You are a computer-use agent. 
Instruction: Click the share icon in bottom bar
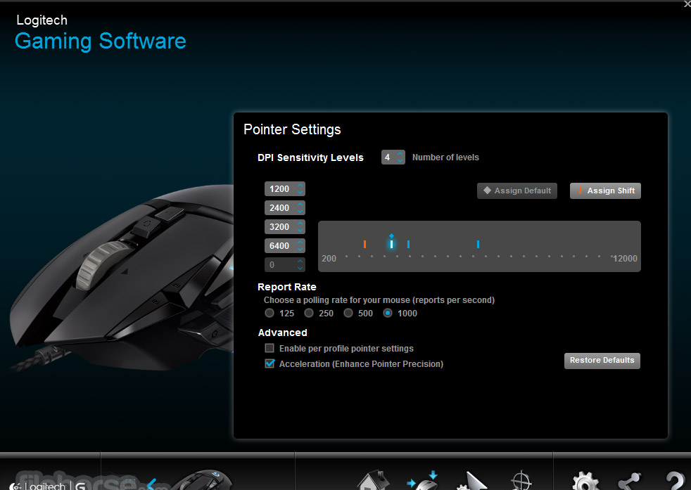tap(630, 482)
